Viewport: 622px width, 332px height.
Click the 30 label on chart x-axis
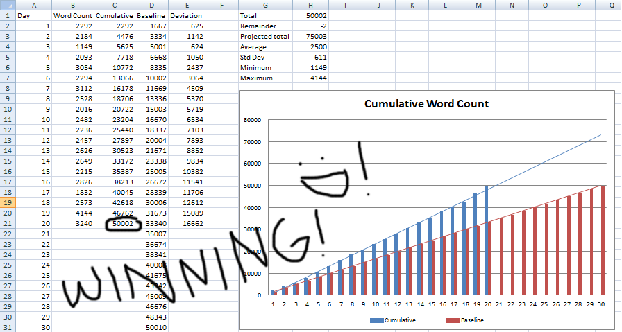pyautogui.click(x=601, y=304)
